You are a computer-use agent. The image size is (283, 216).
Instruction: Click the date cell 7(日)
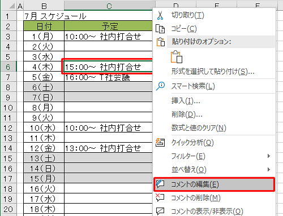pos(44,97)
